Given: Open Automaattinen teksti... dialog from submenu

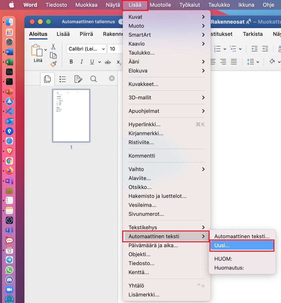Looking at the screenshot, I should (x=242, y=236).
